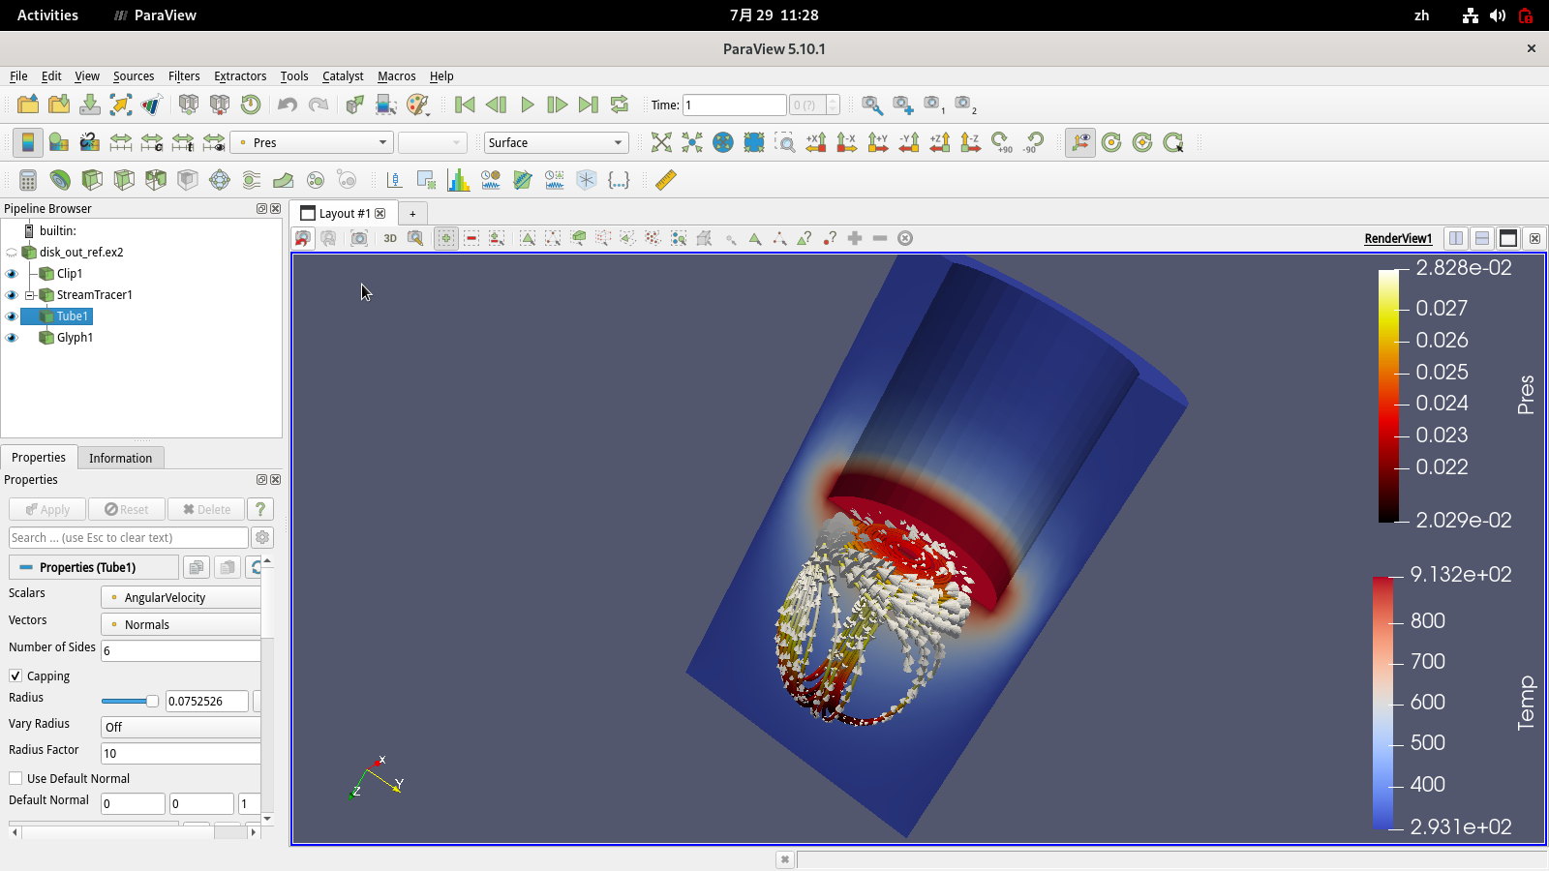Rotate the view 90 degrees clockwise

click(1002, 143)
